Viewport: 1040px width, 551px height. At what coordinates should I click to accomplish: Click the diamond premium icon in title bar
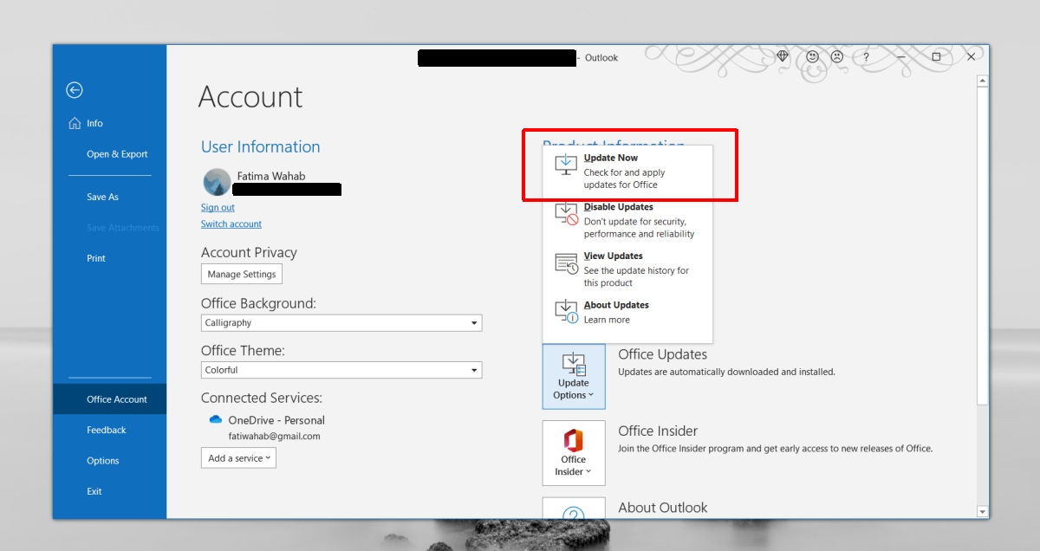coord(783,56)
